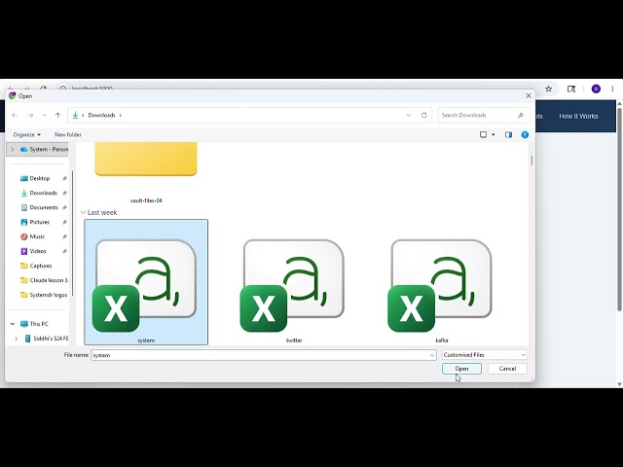
Task: Refresh the Downloads folder view
Action: 424,115
